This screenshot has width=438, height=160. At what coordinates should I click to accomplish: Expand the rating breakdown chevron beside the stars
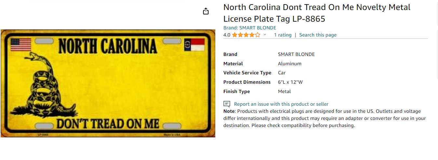(265, 35)
